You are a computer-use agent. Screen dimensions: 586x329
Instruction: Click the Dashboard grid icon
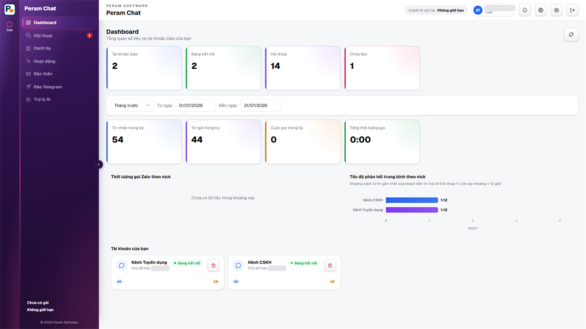(x=28, y=22)
